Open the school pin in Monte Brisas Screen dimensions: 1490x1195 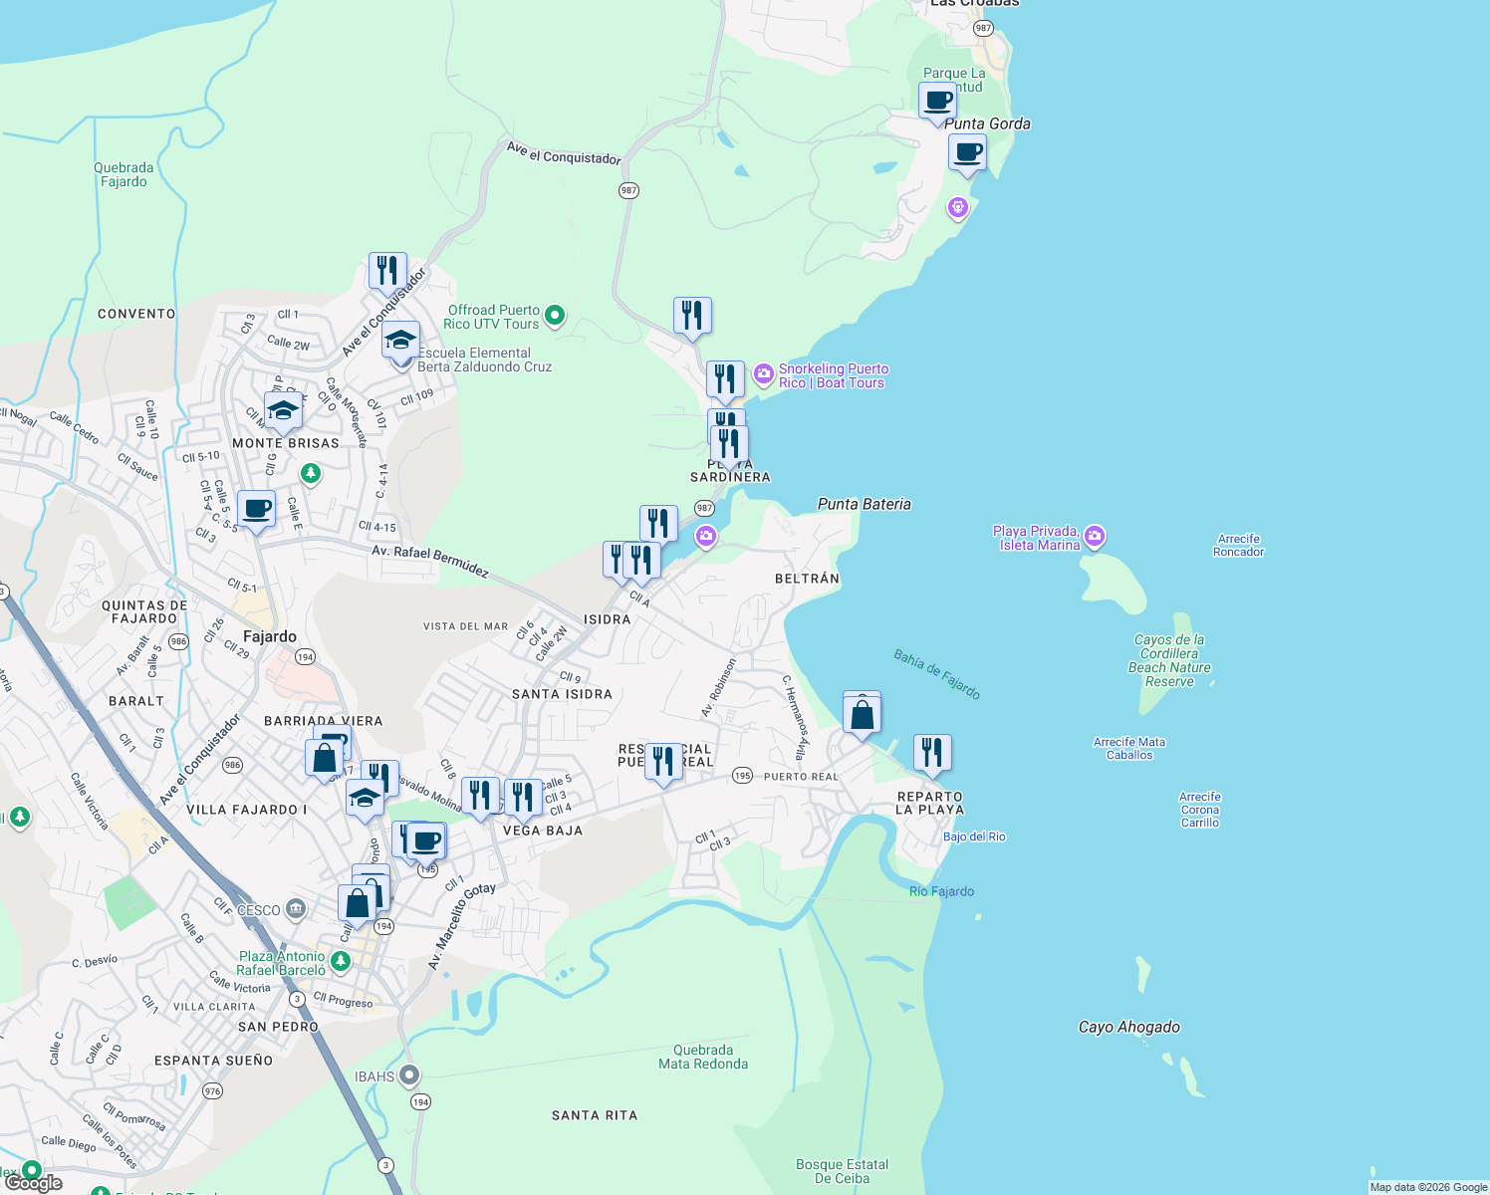click(x=283, y=409)
